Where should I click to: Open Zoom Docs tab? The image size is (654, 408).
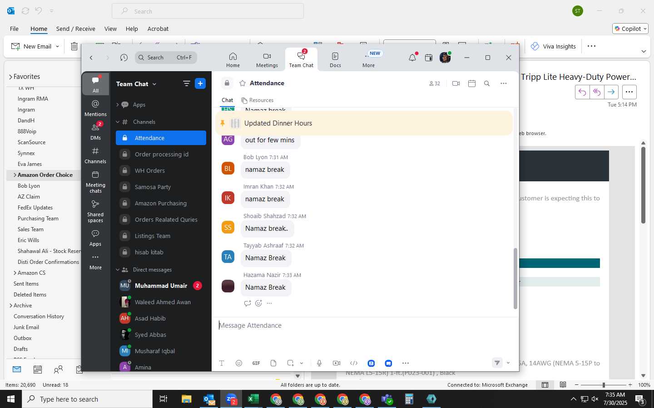335,60
